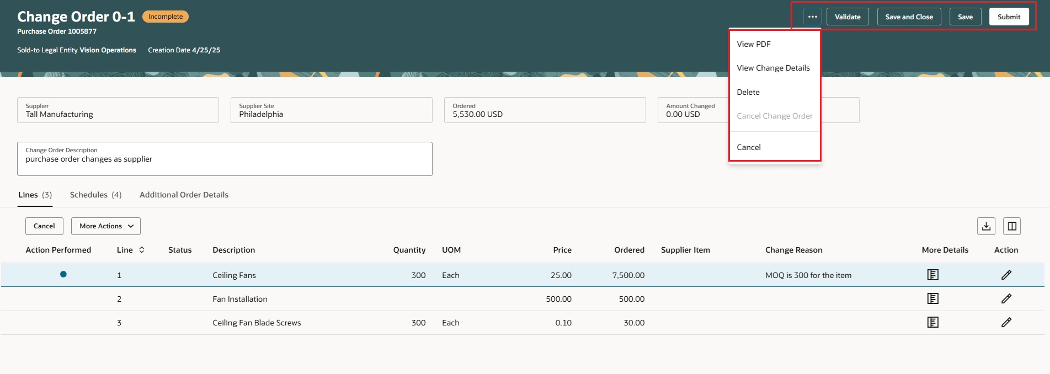
Task: Open the three-dot more options menu
Action: coord(812,17)
